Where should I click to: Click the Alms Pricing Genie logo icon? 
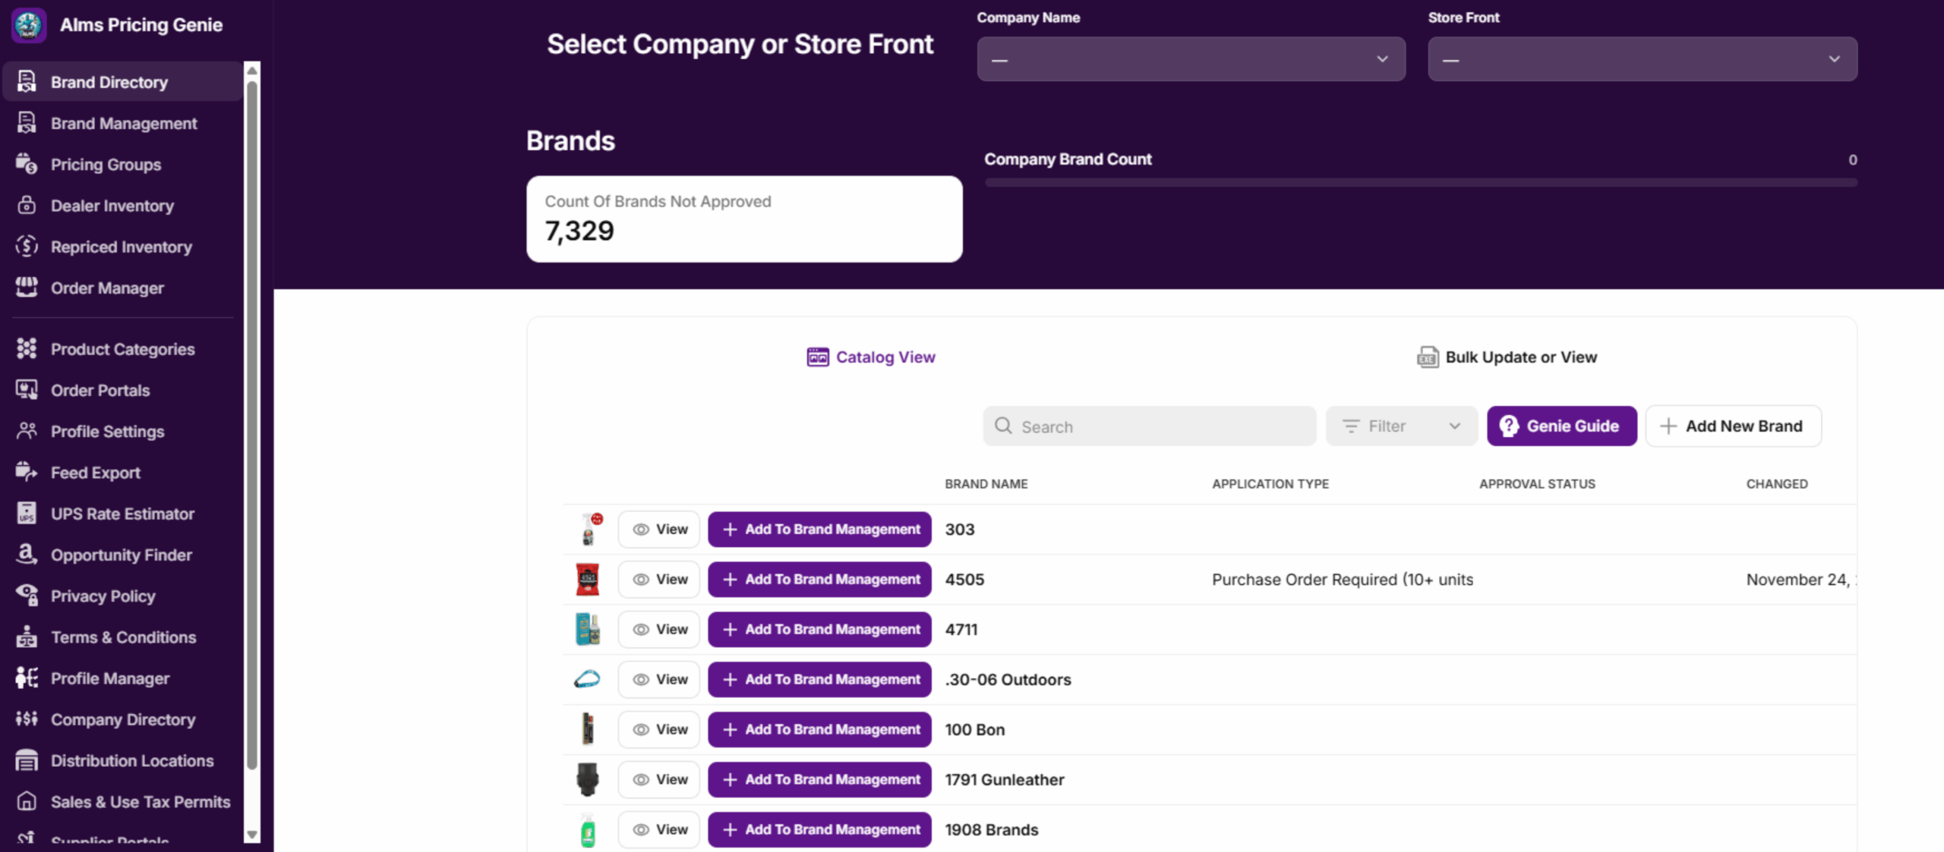coord(29,25)
